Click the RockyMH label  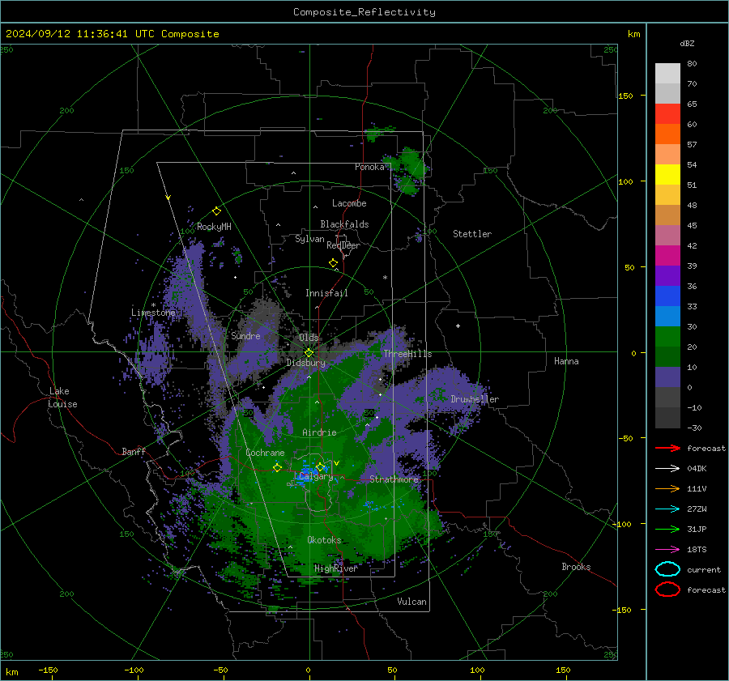coord(214,227)
